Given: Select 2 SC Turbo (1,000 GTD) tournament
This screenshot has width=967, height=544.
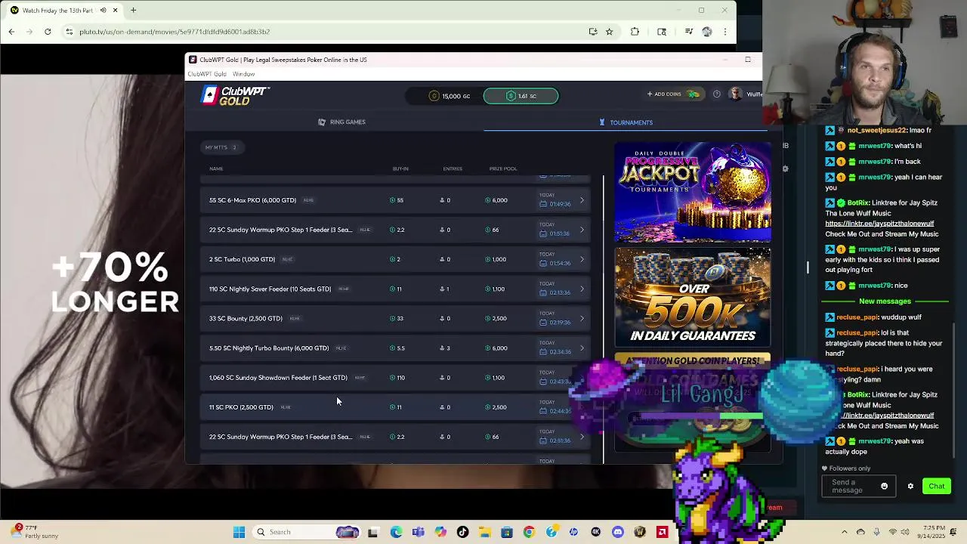Looking at the screenshot, I should point(397,259).
